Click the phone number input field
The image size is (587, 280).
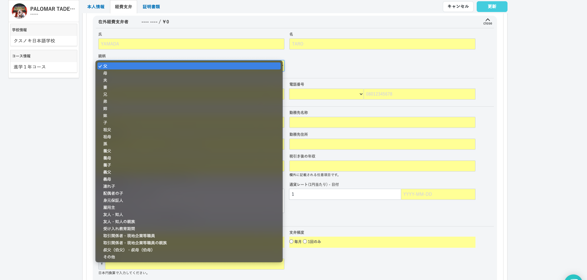pyautogui.click(x=419, y=94)
